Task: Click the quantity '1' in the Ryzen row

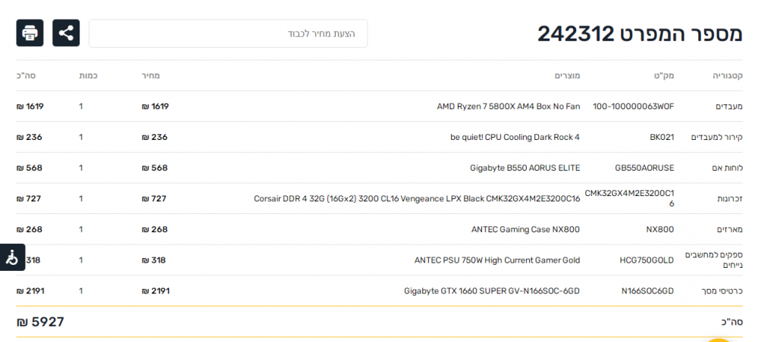Action: [x=81, y=106]
